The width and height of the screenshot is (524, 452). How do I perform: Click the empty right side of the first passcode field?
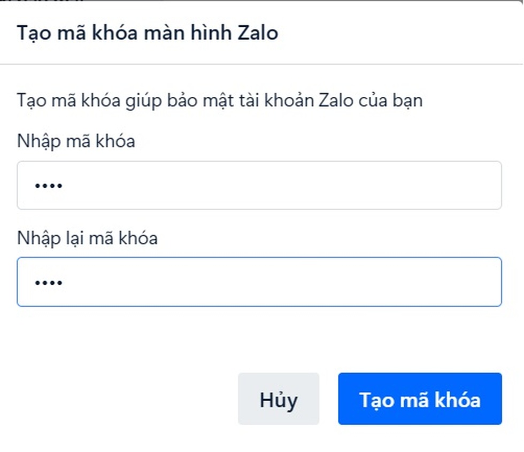click(401, 185)
